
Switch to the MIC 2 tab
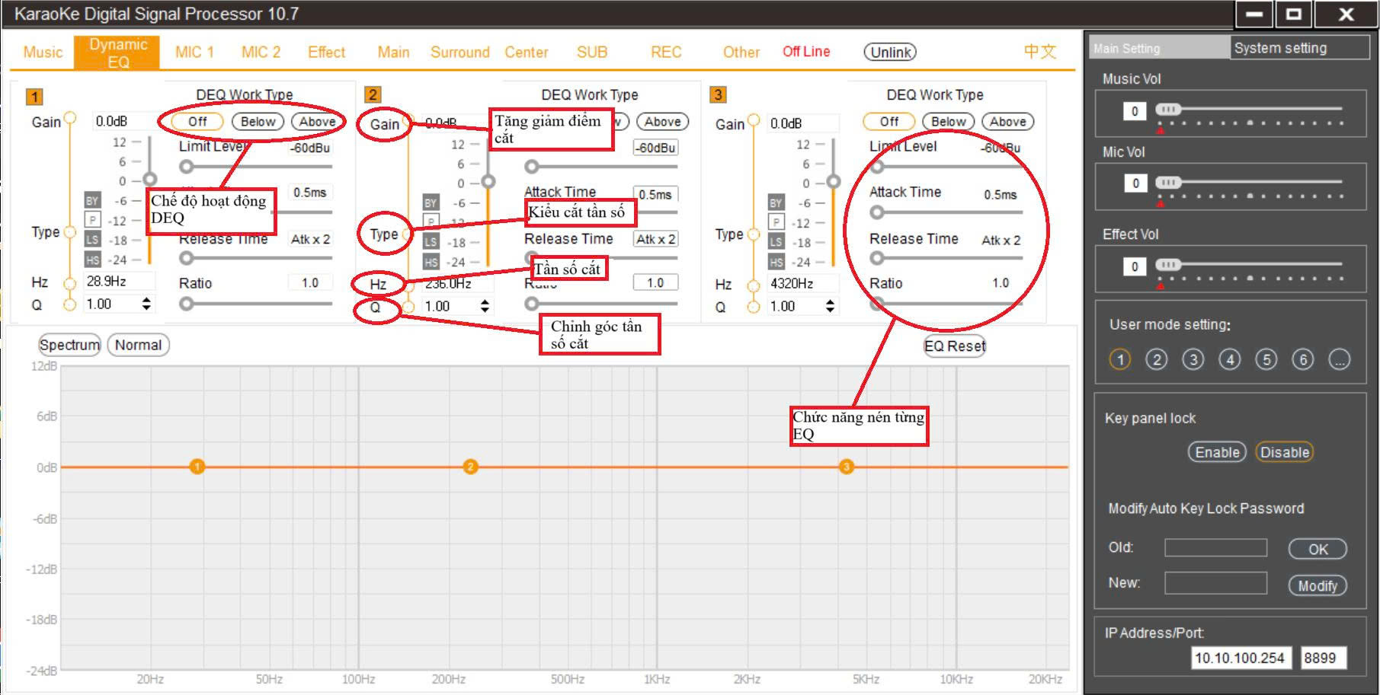coord(261,53)
